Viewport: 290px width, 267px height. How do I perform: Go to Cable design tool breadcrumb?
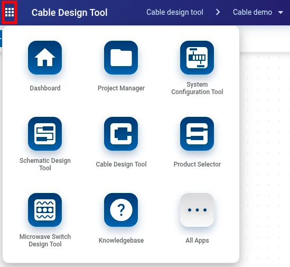(x=175, y=12)
